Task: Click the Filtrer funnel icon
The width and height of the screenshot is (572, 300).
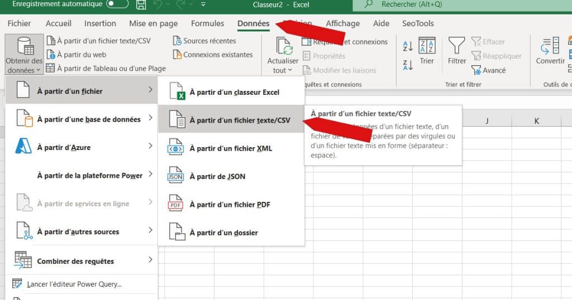Action: point(457,46)
